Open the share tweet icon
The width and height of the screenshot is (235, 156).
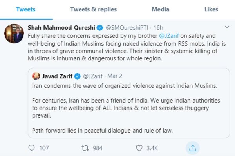[192, 148]
